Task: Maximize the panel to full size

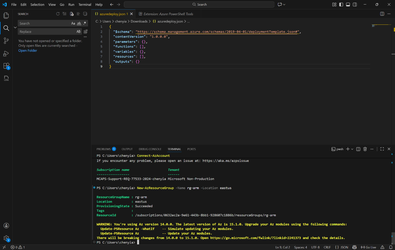Action: pyautogui.click(x=382, y=149)
